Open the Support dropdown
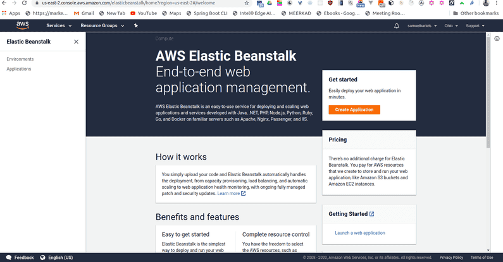This screenshot has width=503, height=262. (475, 26)
